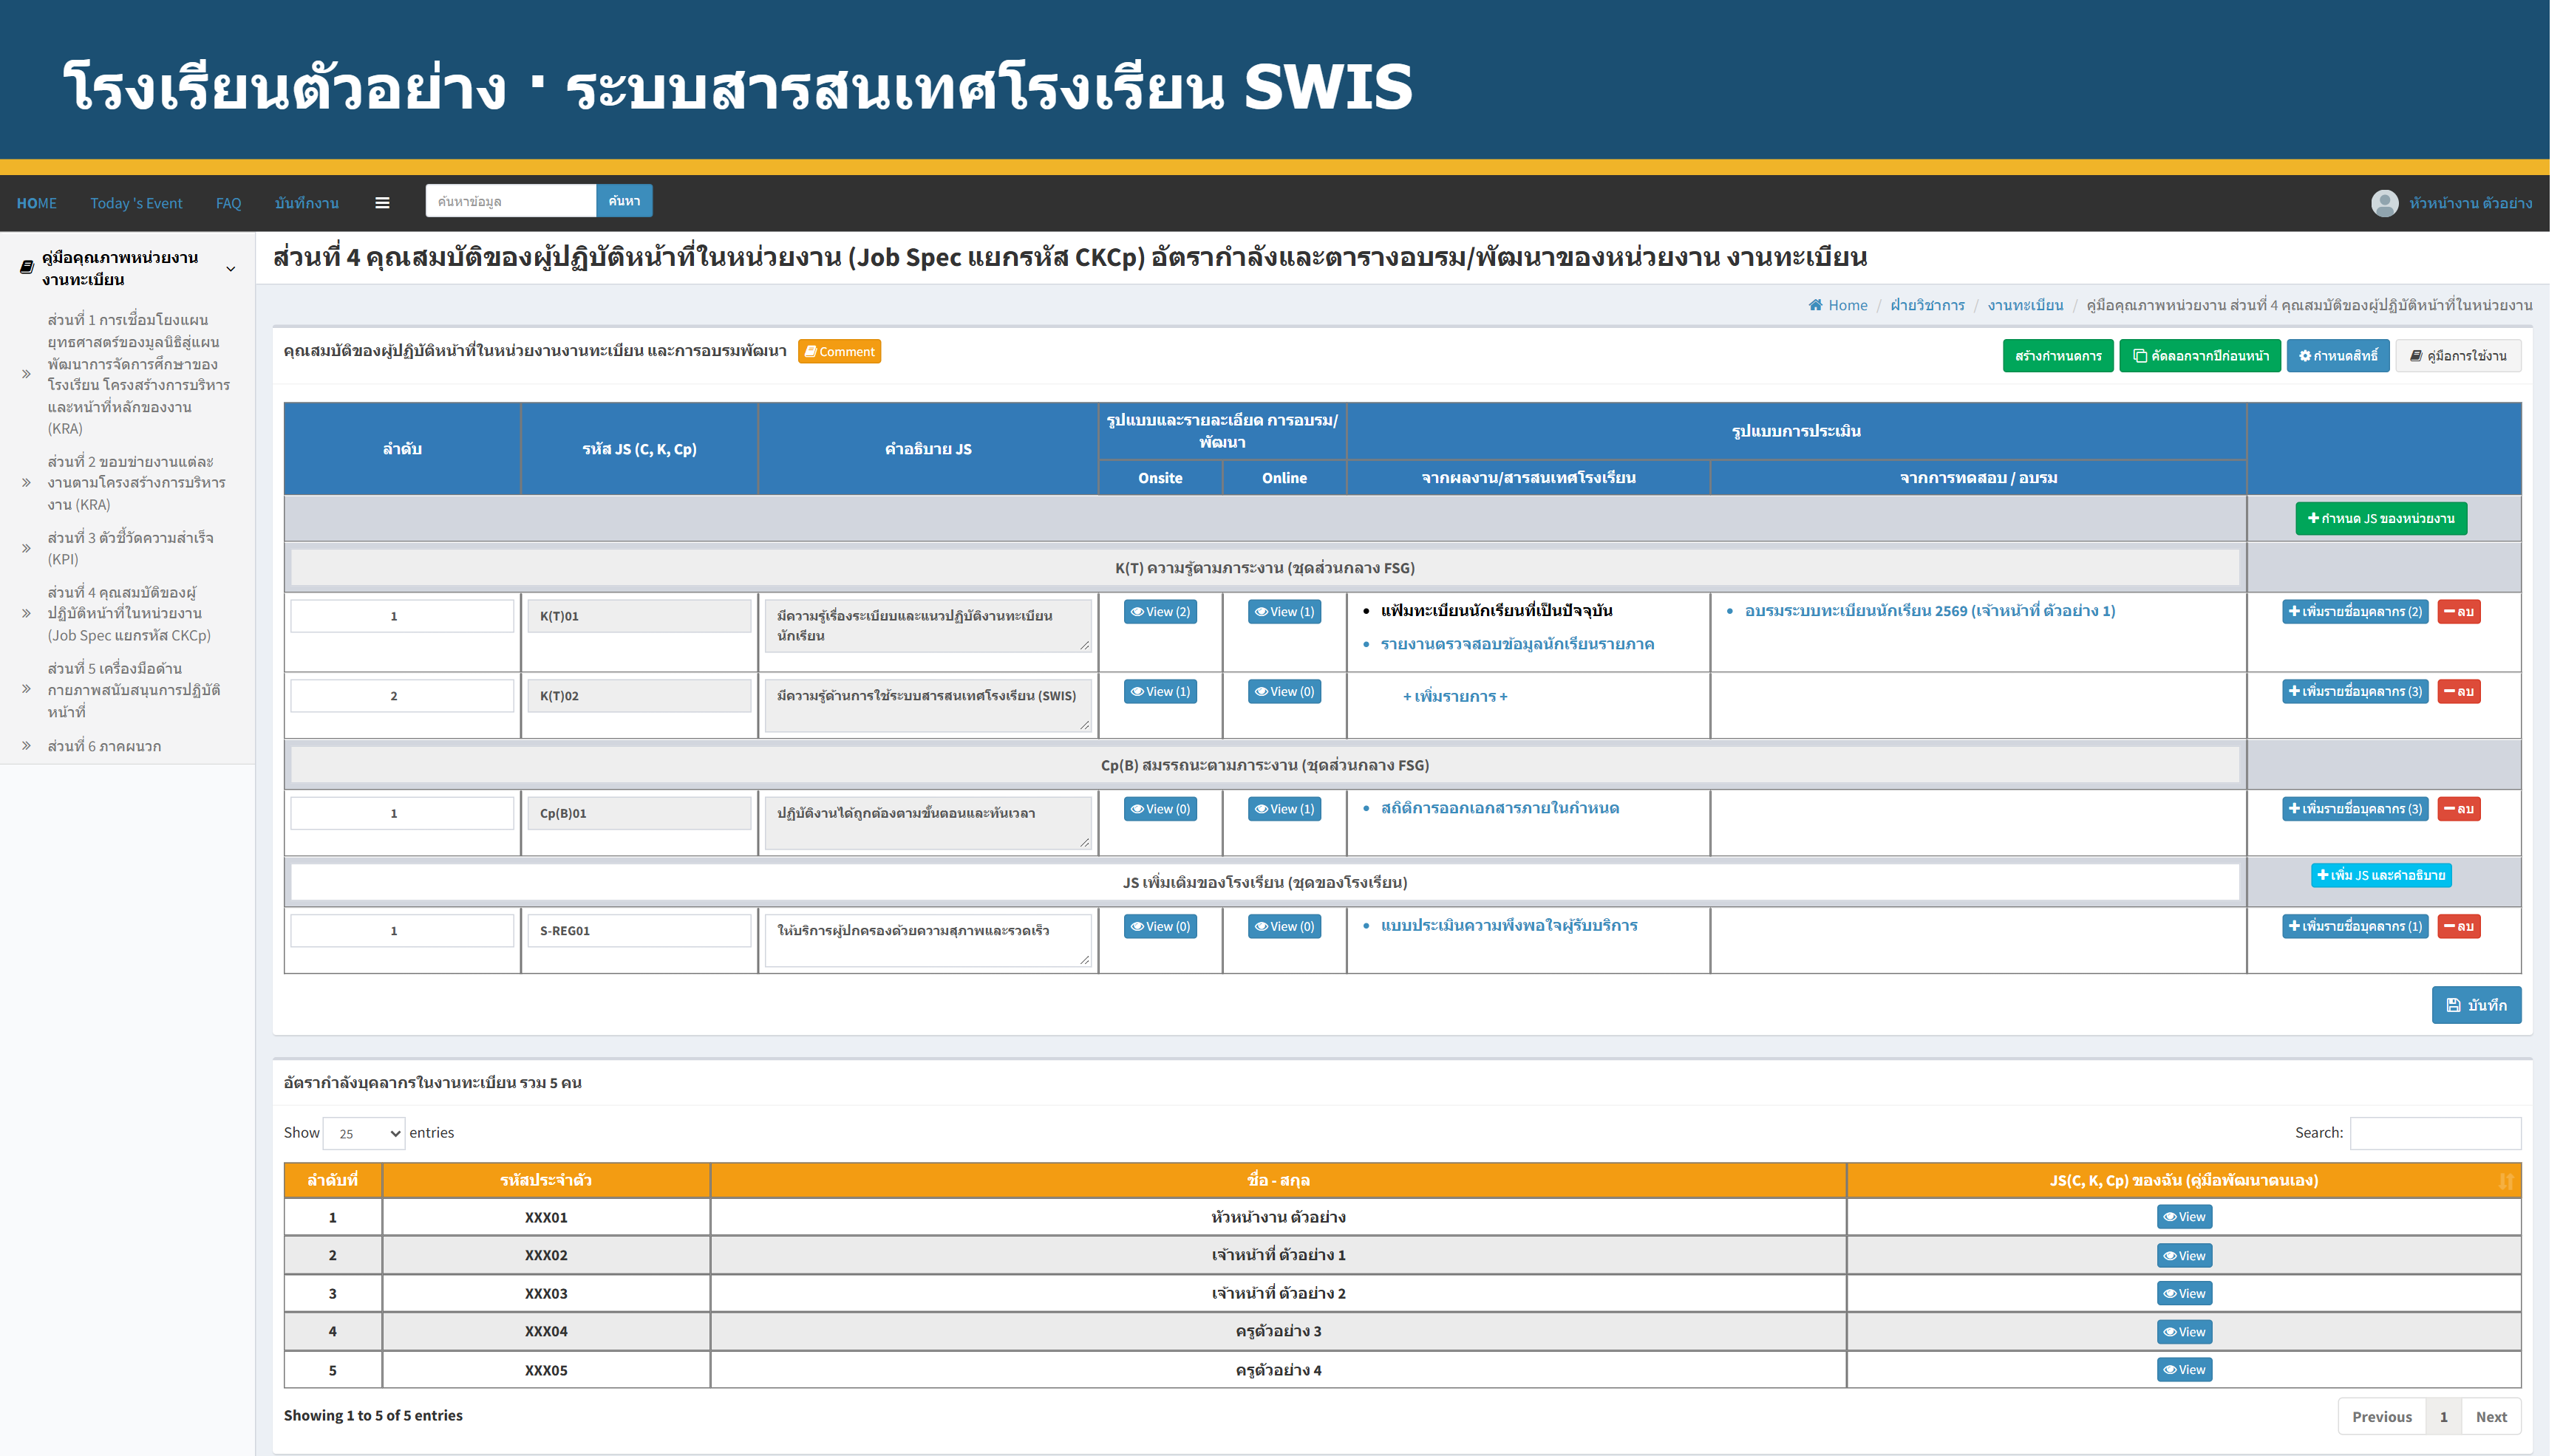Click เพิ่มรายชื่อบุคลากร (3) for K(T)02 row
Image resolution: width=2563 pixels, height=1456 pixels.
[x=2355, y=692]
